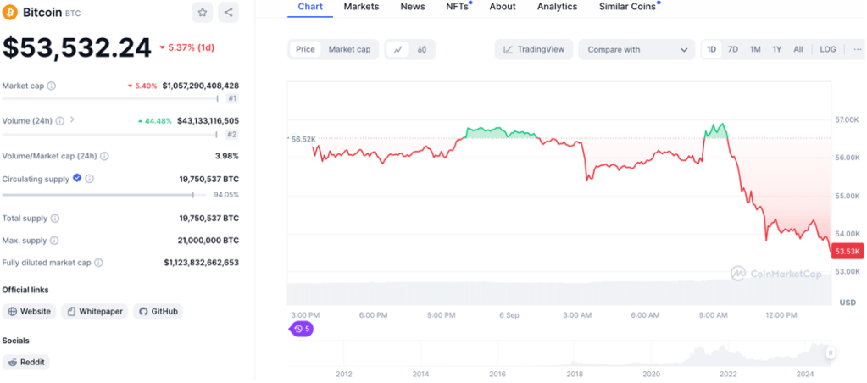867x383 pixels.
Task: Open the Analytics tab
Action: [x=557, y=7]
